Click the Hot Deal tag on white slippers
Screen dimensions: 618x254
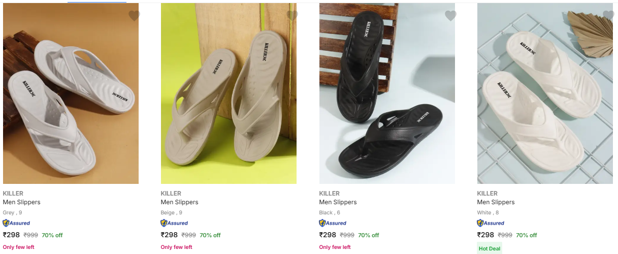(x=490, y=249)
